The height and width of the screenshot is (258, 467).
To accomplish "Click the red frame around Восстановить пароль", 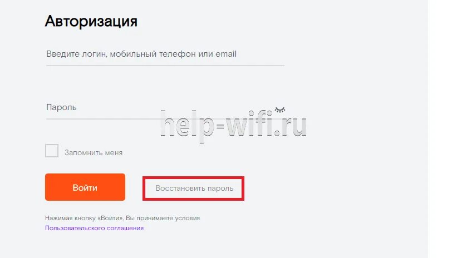I will [193, 178].
